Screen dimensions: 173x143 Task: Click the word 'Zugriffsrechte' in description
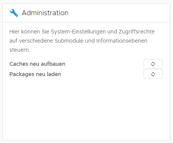pyautogui.click(x=136, y=32)
